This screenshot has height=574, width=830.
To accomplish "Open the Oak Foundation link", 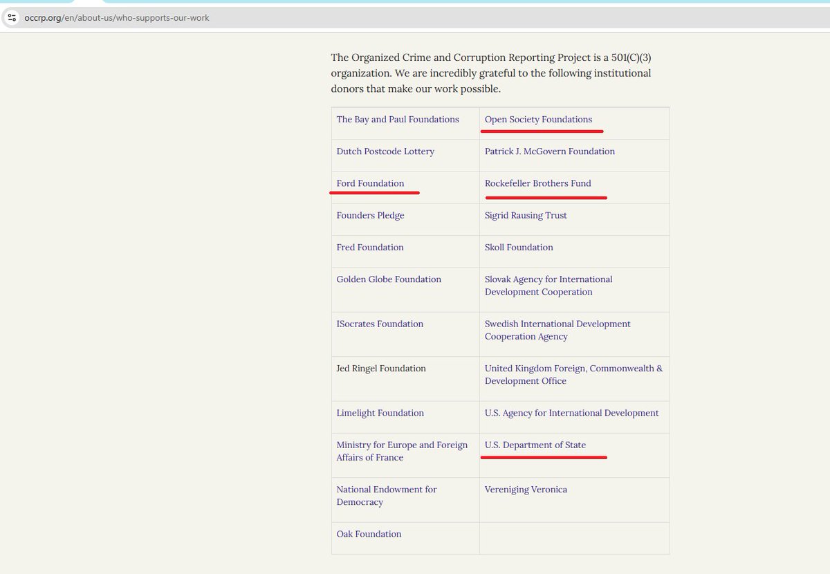I will pyautogui.click(x=369, y=534).
